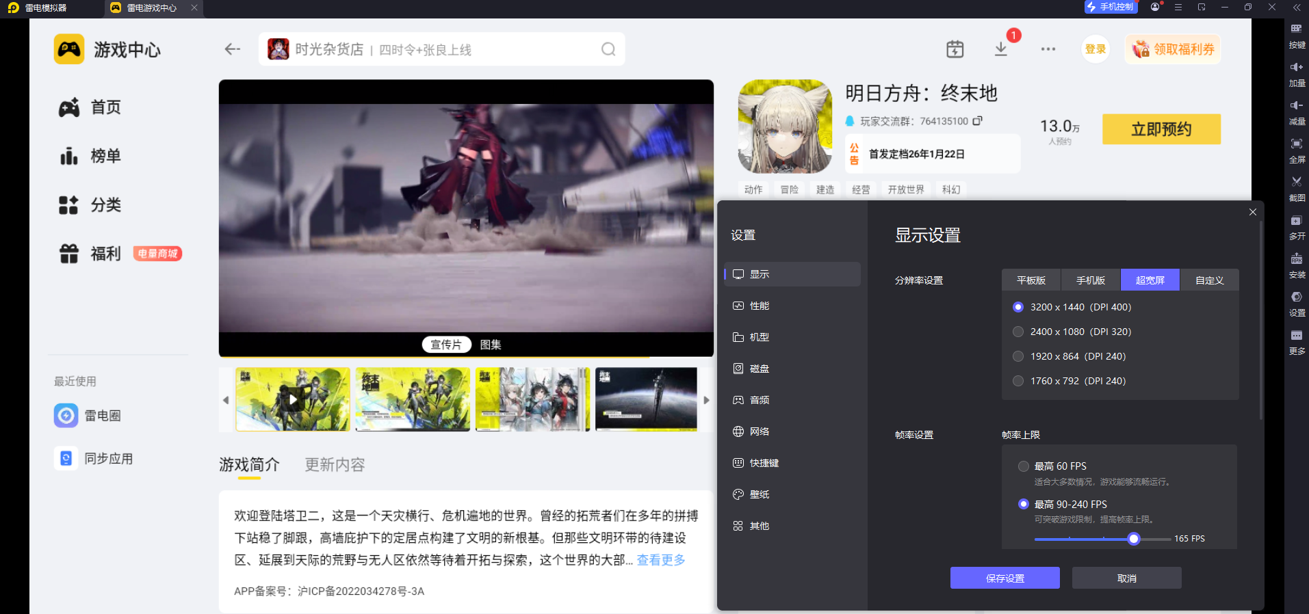This screenshot has height=614, width=1309.
Task: Switch to the 性能 settings tab
Action: coord(759,306)
